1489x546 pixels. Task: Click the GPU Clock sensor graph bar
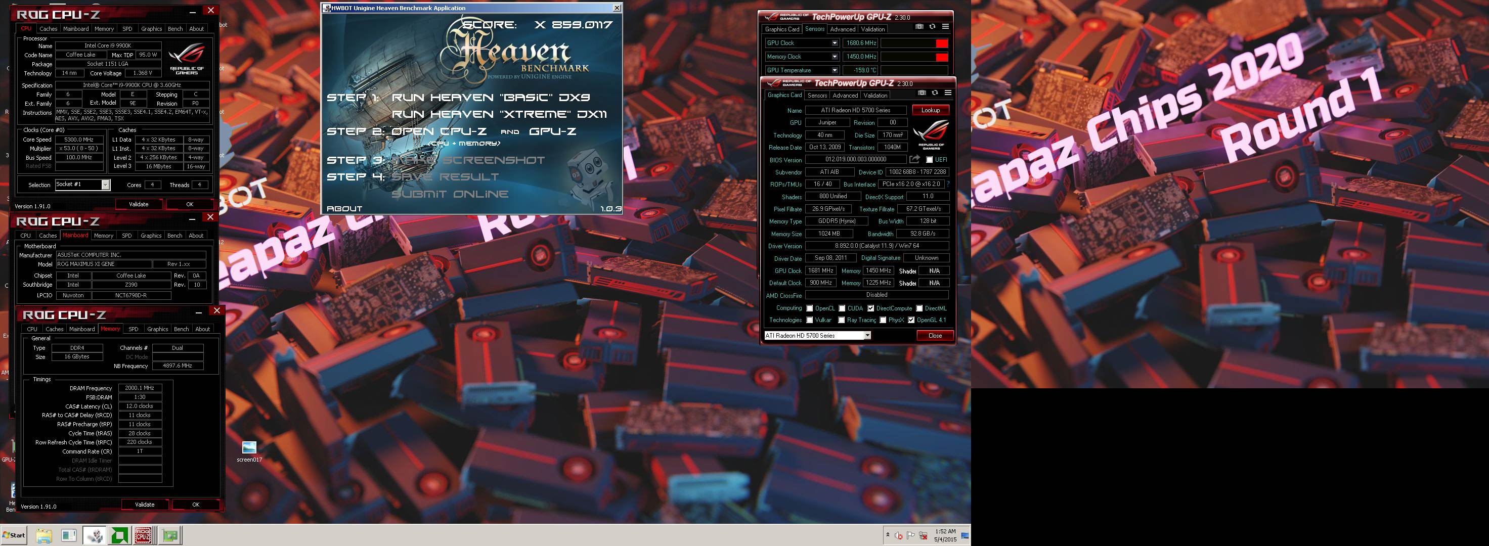(x=914, y=43)
